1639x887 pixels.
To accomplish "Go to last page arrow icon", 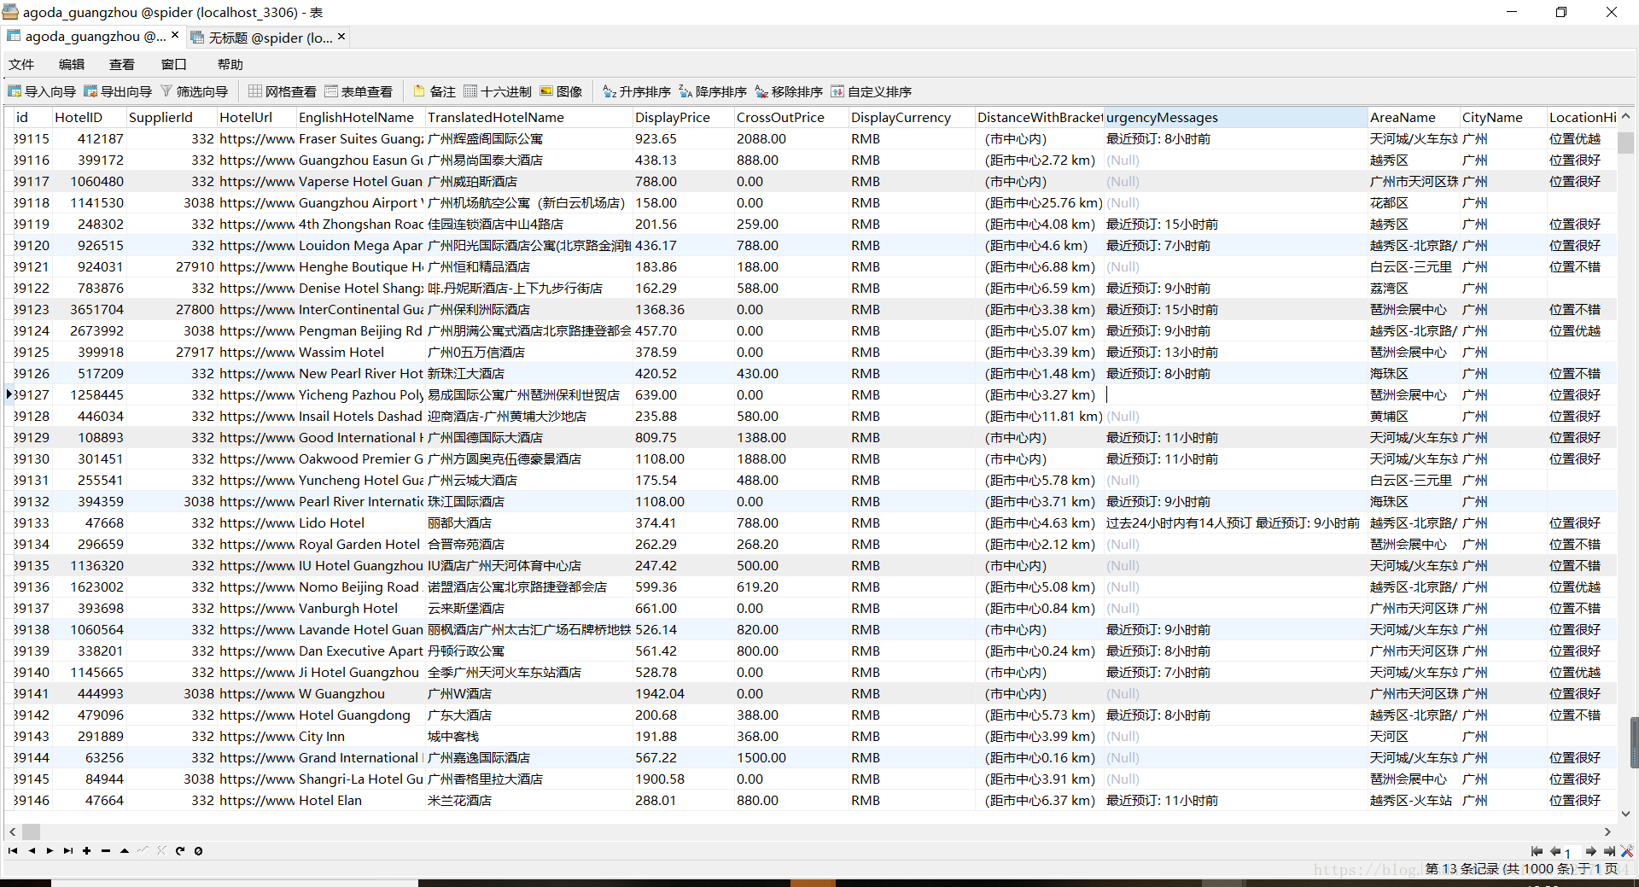I will tap(1609, 851).
